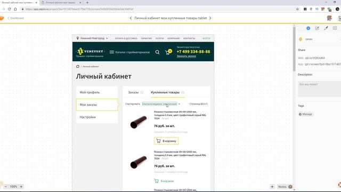Click the Контакты menu item
Image resolution: width=341 pixels, height=192 pixels.
(x=189, y=38)
